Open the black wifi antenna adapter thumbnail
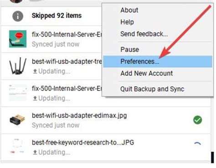This screenshot has height=168, width=216. point(18,66)
